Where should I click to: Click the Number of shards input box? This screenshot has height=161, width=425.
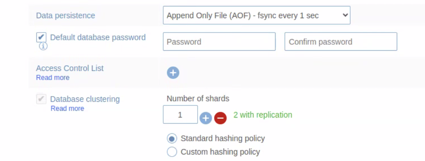click(180, 115)
